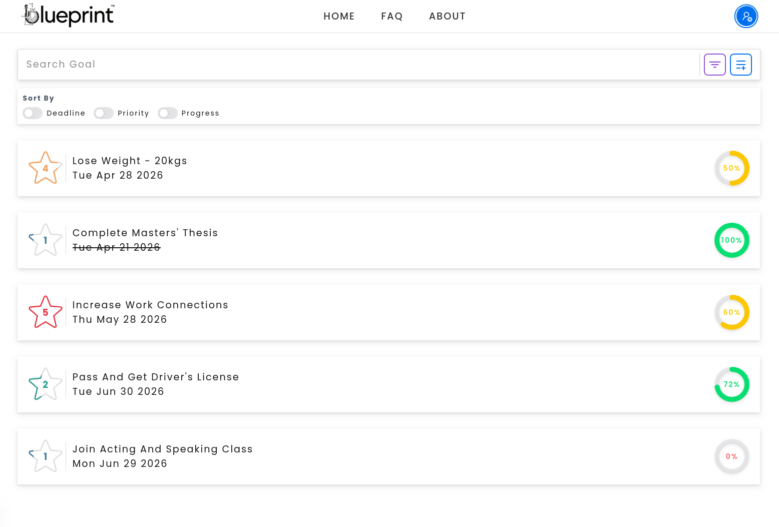Select the teal priority-2 star on Driver's License goal

pos(45,384)
